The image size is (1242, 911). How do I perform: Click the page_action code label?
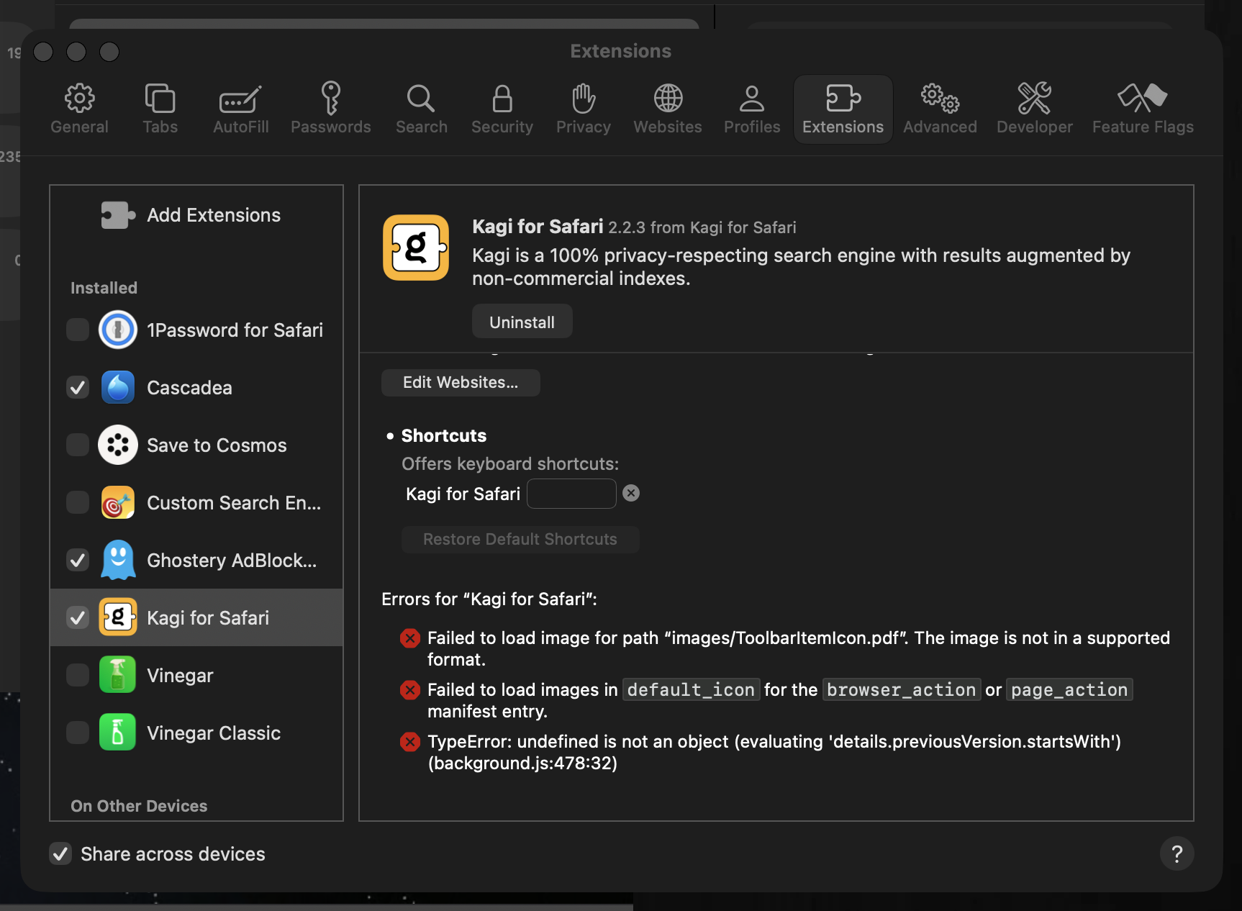[x=1069, y=689]
